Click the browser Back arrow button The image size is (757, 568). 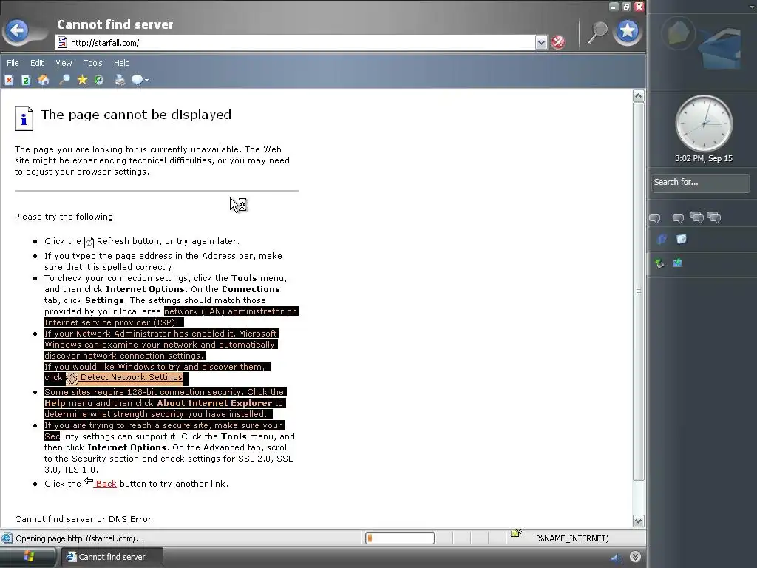tap(18, 31)
